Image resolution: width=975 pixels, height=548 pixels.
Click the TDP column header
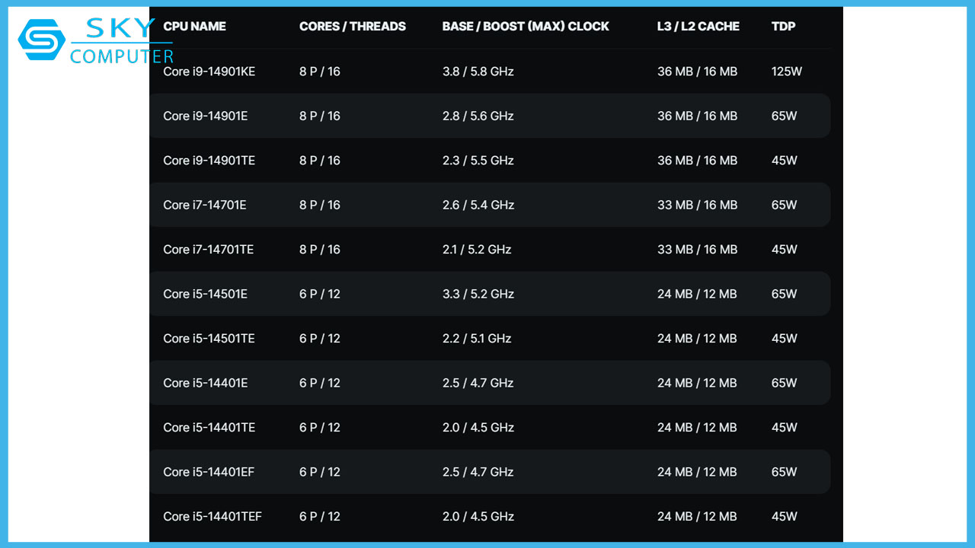[x=783, y=27]
